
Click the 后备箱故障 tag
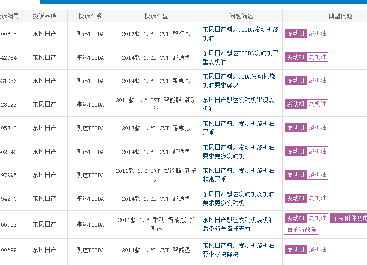[x=301, y=229]
